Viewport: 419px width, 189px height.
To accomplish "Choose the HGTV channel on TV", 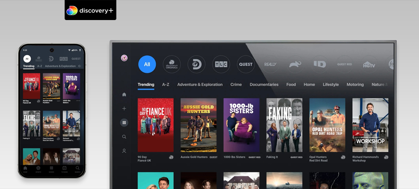I will pyautogui.click(x=369, y=64).
